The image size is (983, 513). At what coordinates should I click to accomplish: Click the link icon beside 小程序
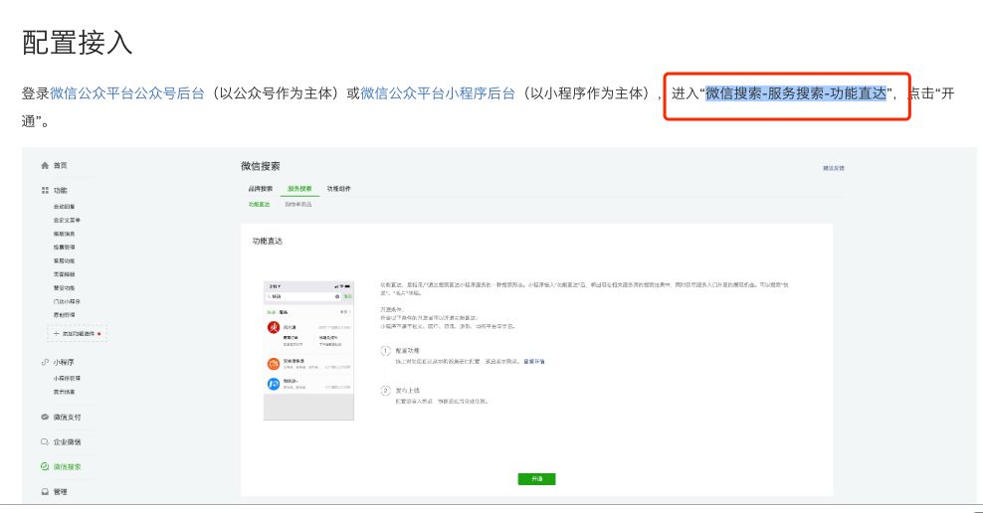(45, 362)
